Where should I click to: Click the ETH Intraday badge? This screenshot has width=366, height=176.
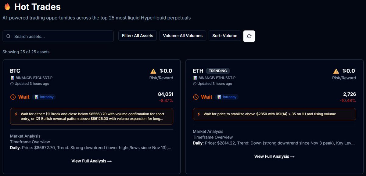[227, 97]
